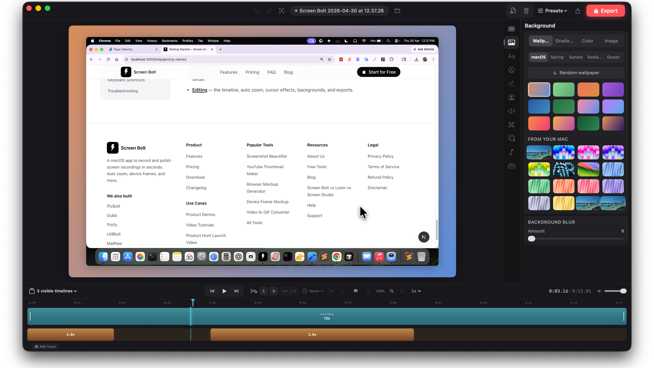Click the import document icon near Presets
654x368 pixels.
513,11
